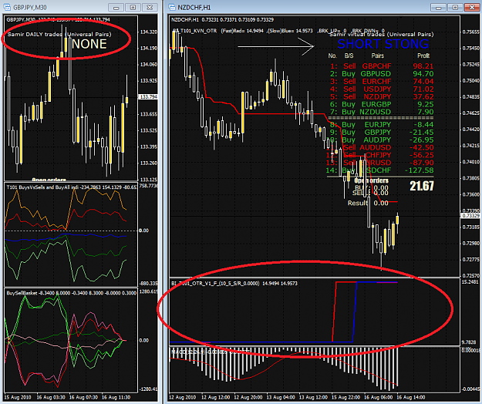
Task: Click the NZDCHF,H1 OHLC header text
Action: (x=223, y=20)
